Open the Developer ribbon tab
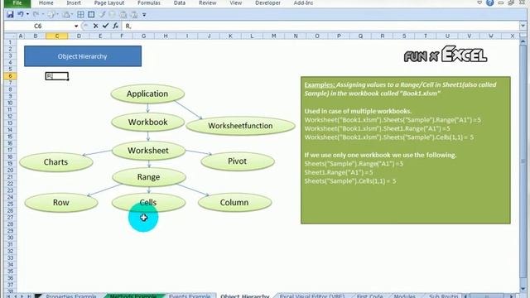This screenshot has width=530, height=298. tap(267, 3)
